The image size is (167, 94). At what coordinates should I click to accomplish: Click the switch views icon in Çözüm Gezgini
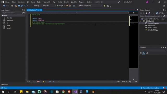point(149,13)
